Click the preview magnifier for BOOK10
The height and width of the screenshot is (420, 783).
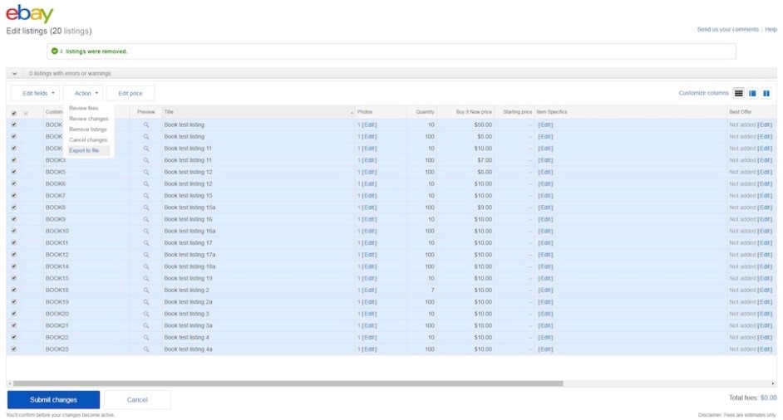coord(146,232)
